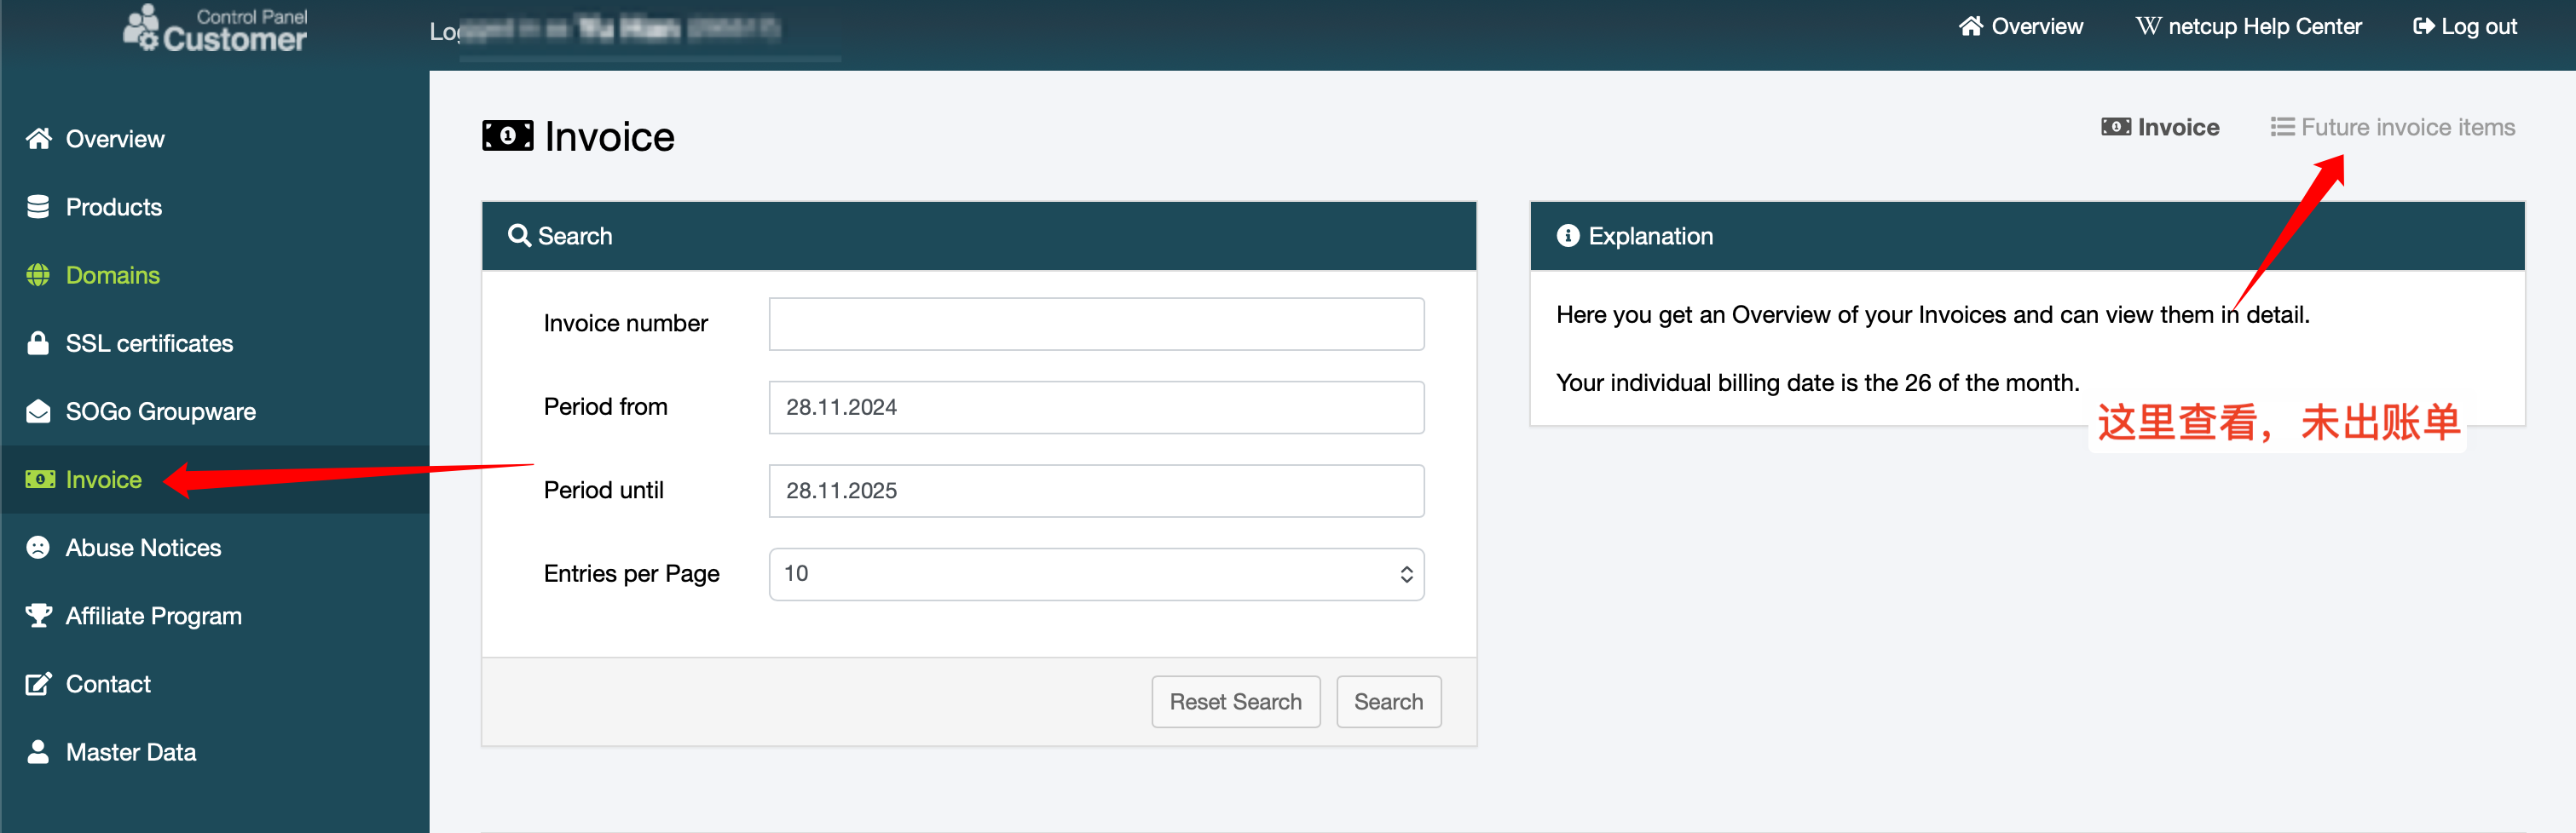Click the frowning face Abuse Notices icon
The width and height of the screenshot is (2576, 833).
pos(38,548)
